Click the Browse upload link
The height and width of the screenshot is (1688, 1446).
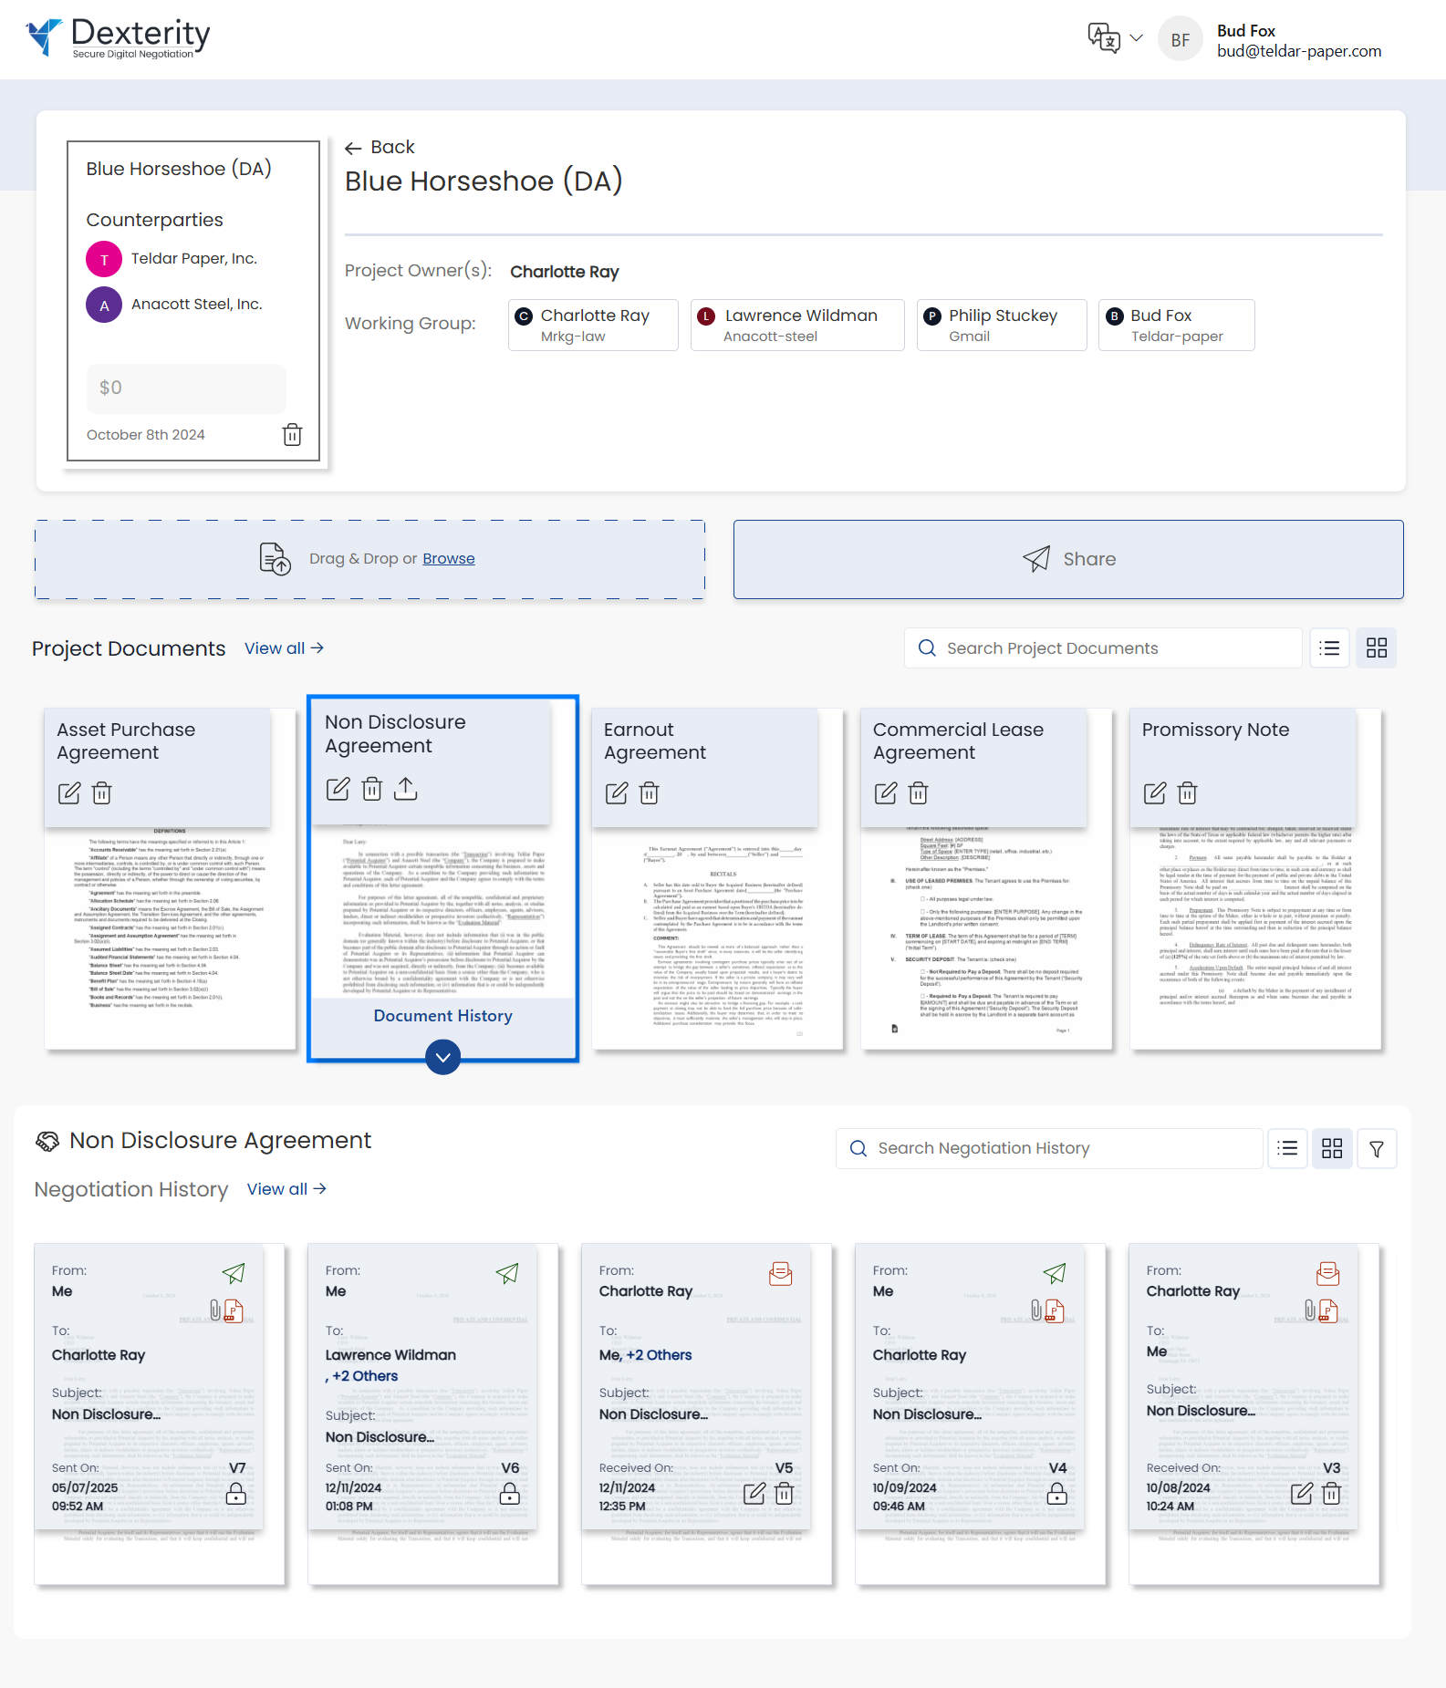[x=449, y=559]
